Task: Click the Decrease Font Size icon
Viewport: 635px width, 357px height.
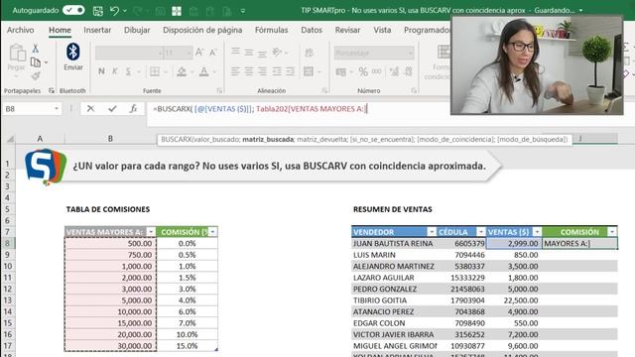Action: click(x=213, y=53)
